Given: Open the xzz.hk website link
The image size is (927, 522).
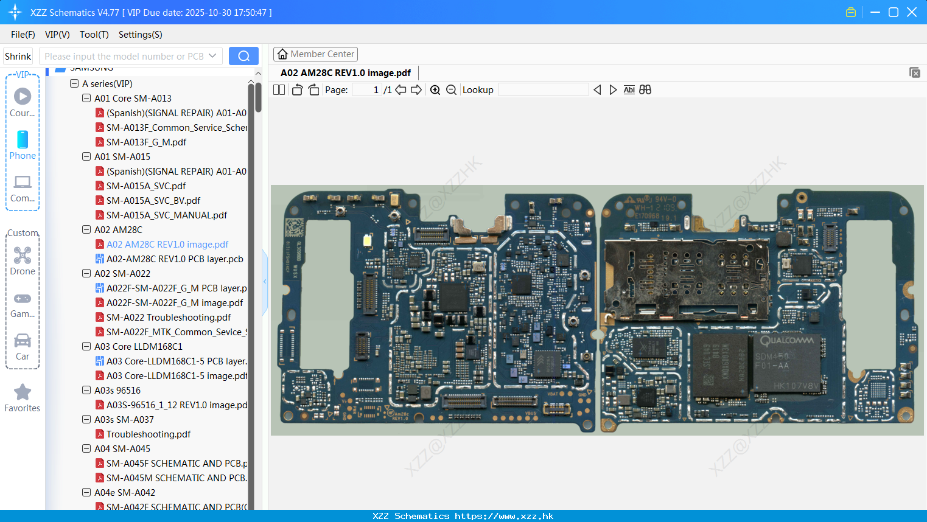Looking at the screenshot, I should point(504,516).
